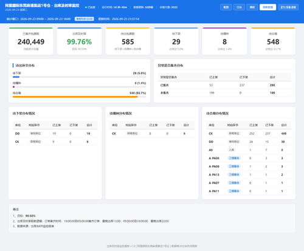Click the blue tag in A-PA09 row
Screen dimensions: 304x251
tap(234, 167)
